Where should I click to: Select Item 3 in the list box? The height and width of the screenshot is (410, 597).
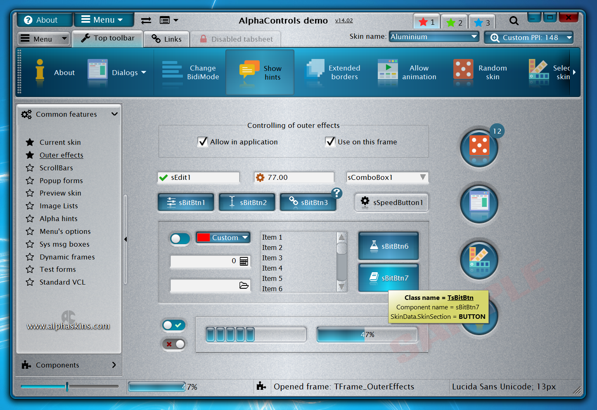coord(272,258)
